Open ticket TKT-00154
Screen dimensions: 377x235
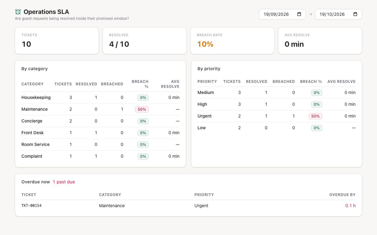tap(31, 206)
